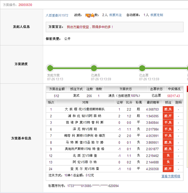The height and width of the screenshot is (193, 188).
Task: Open user profile 八百里秦川1972
Action: (57, 15)
